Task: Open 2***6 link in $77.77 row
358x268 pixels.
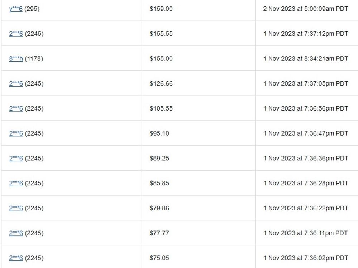Action: click(16, 233)
